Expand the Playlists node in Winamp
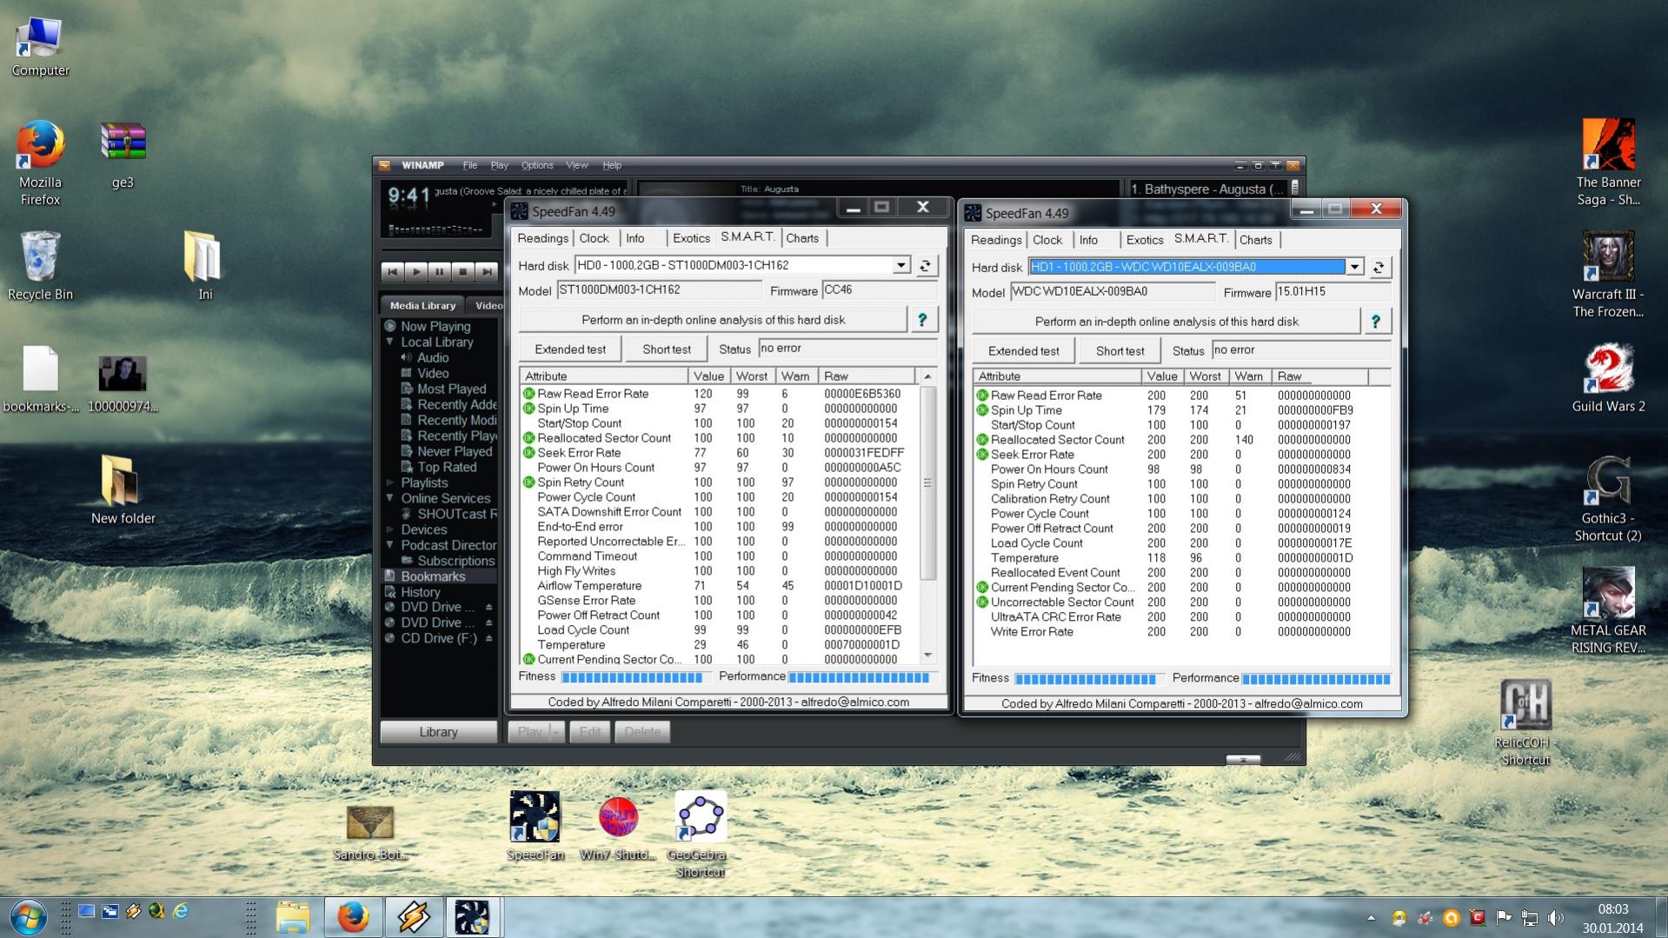Screen dimensions: 1668x938 tap(390, 482)
